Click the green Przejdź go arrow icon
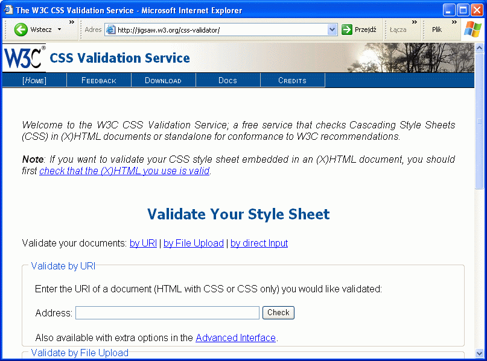The height and width of the screenshot is (361, 487). tap(346, 30)
